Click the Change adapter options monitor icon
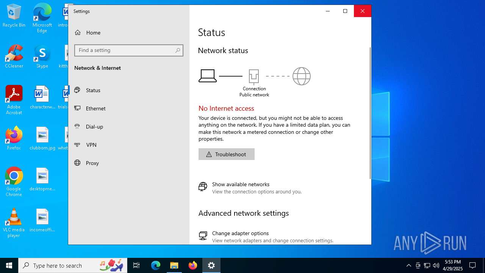Viewport: 485px width, 273px height. coord(203,235)
